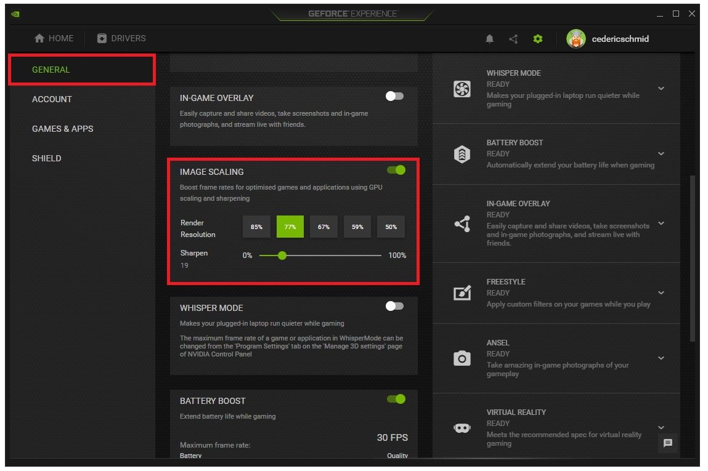Expand the Freestyle feature chevron
The height and width of the screenshot is (471, 708).
pyautogui.click(x=661, y=293)
